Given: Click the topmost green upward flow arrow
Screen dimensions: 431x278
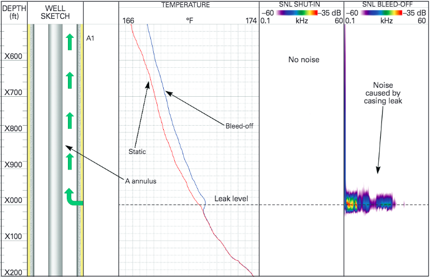Looking at the screenshot, I should [x=70, y=42].
